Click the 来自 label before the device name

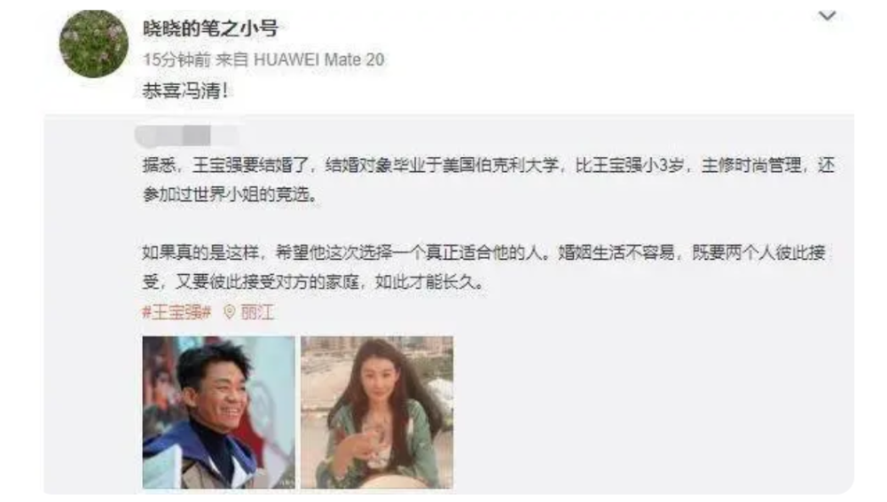(232, 59)
